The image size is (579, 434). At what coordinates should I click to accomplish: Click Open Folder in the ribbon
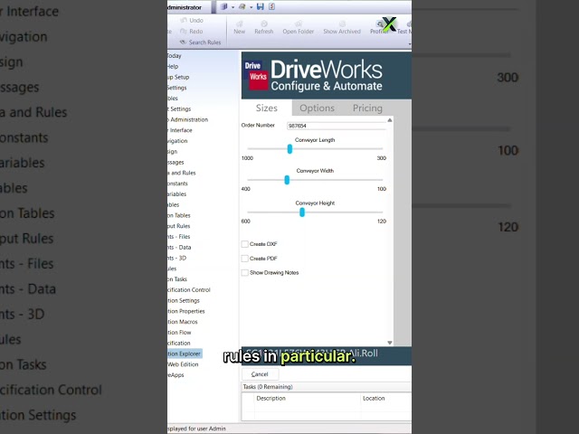[299, 28]
